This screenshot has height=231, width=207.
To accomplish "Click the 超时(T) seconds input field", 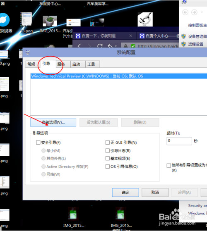I will (x=179, y=141).
